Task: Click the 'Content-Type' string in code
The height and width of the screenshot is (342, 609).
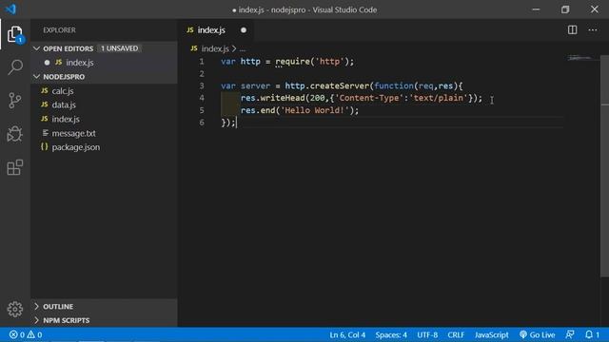Action: tap(368, 98)
